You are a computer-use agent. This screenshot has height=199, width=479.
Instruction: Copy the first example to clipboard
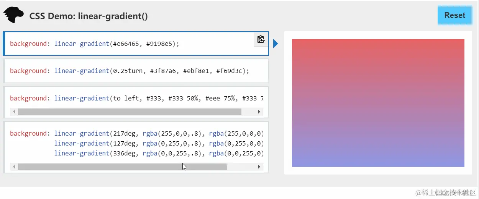[x=261, y=39]
